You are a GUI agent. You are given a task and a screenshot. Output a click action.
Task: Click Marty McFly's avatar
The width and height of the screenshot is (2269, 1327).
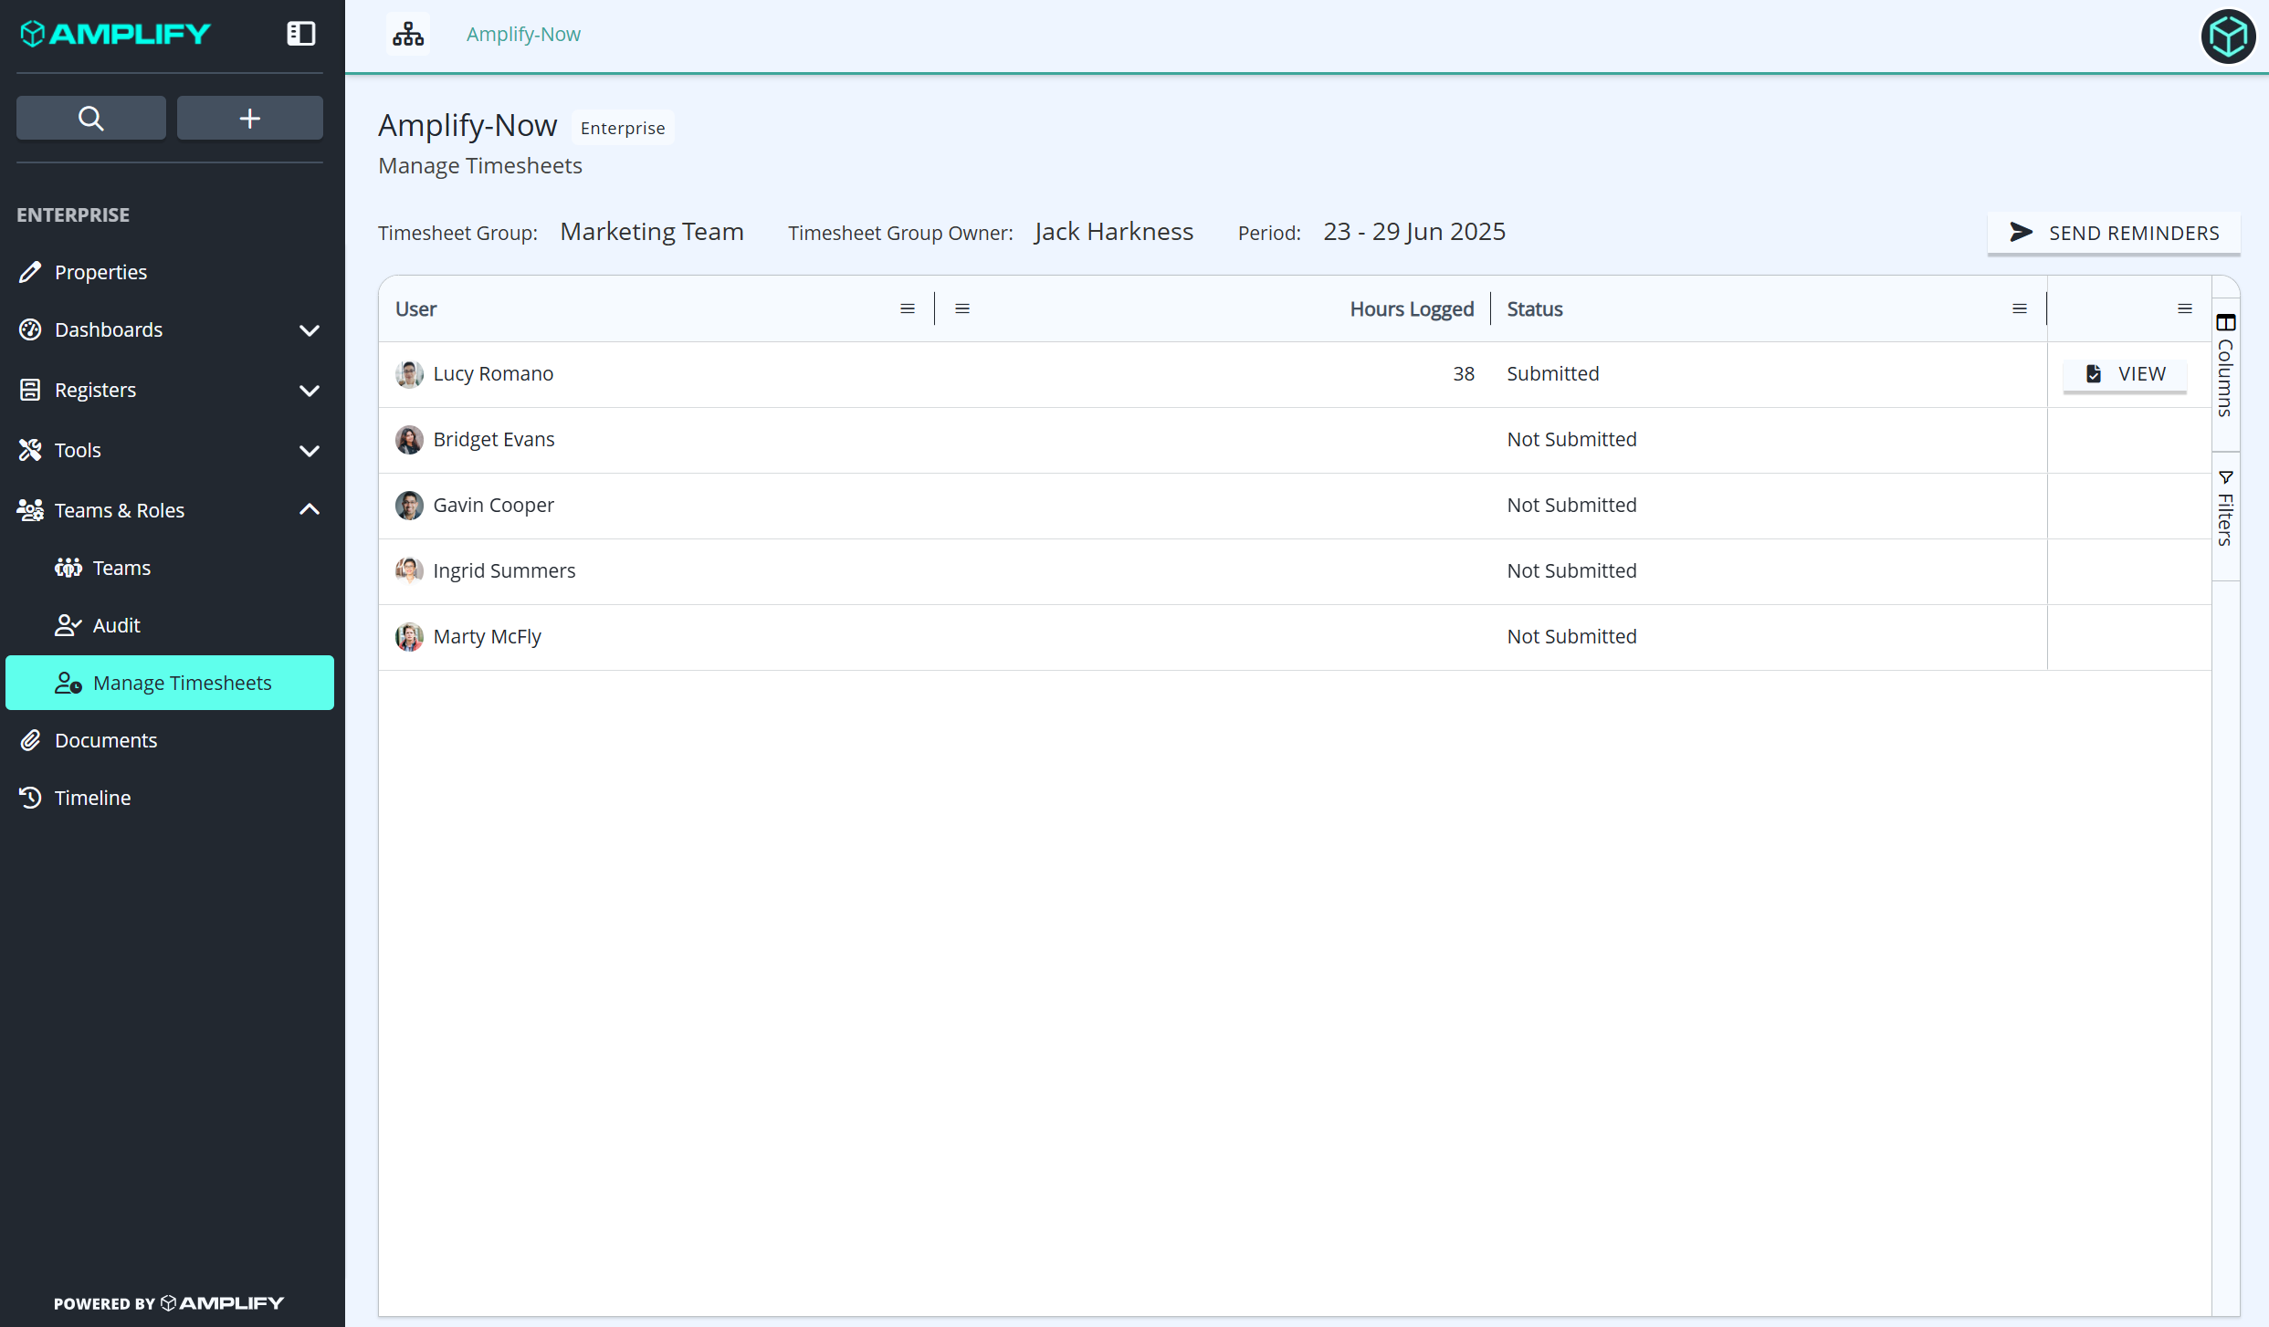point(409,636)
